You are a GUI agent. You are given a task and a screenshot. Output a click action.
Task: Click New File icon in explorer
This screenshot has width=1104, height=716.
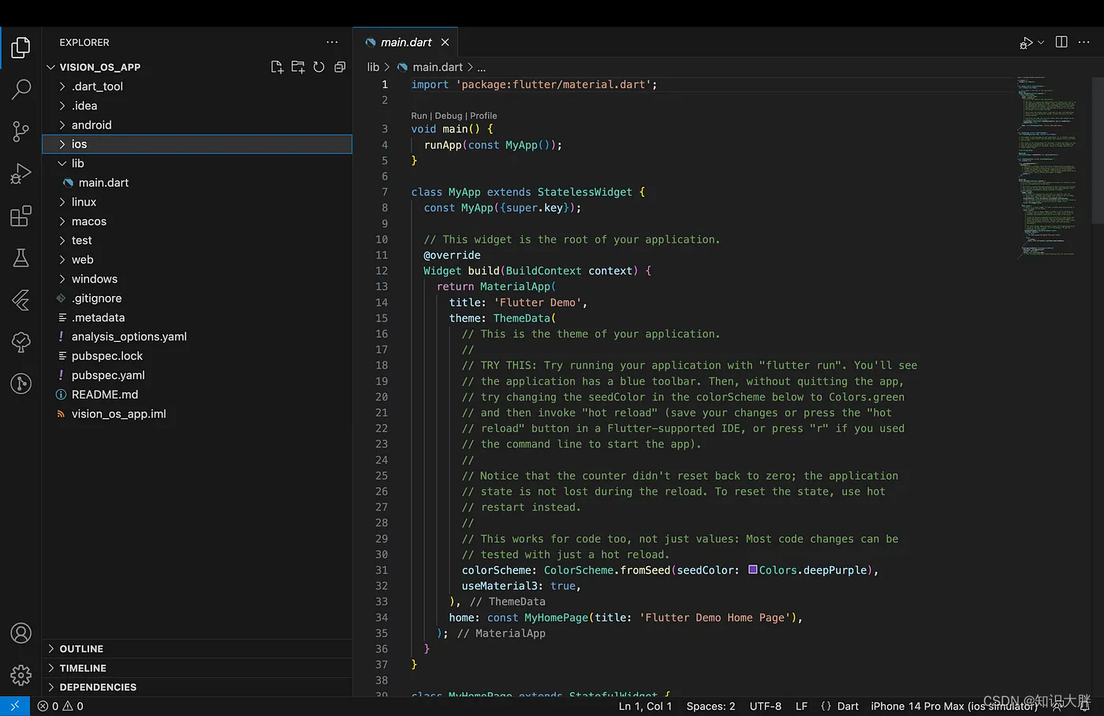tap(277, 67)
